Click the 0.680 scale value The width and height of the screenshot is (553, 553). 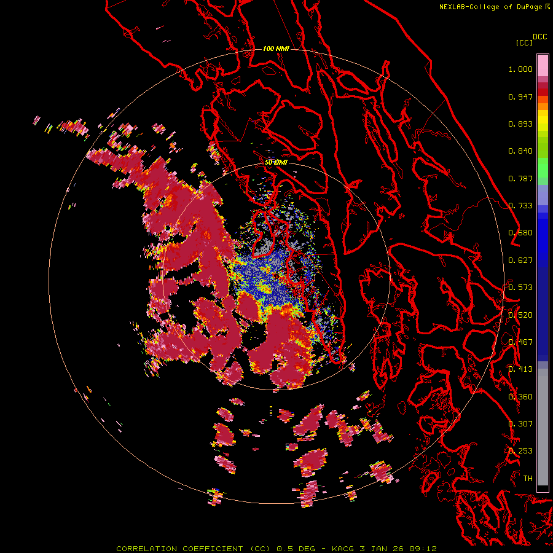tap(520, 233)
